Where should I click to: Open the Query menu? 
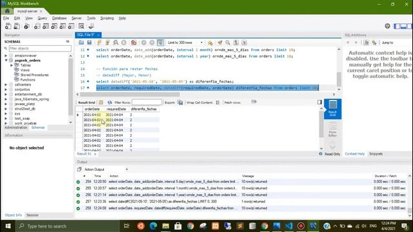42,18
